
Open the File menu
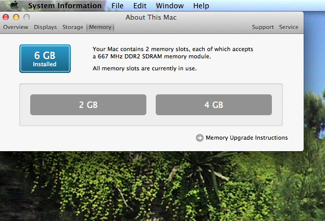tap(117, 6)
